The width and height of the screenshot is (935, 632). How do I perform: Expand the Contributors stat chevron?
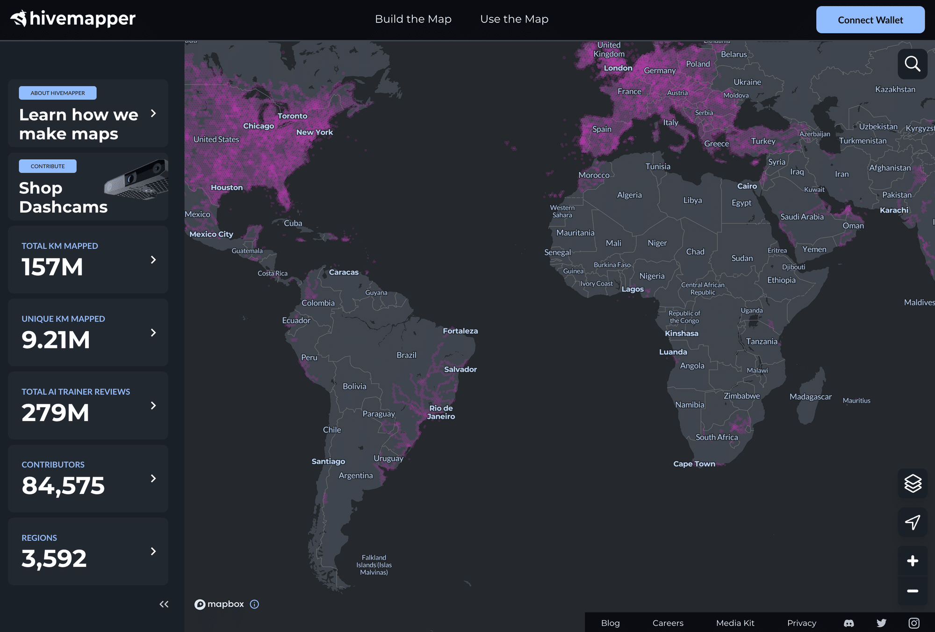pyautogui.click(x=153, y=478)
